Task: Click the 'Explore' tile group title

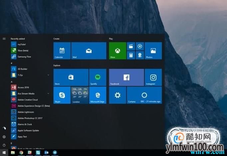Action: 57,66
